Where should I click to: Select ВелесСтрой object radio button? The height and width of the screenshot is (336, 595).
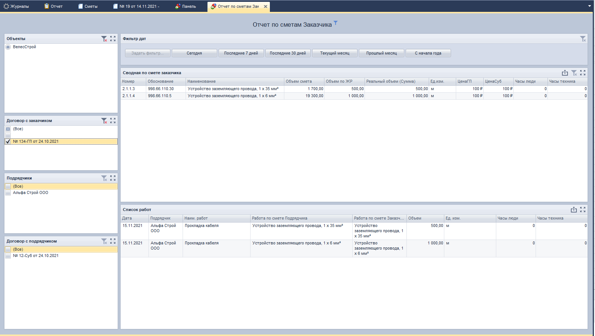coord(8,47)
